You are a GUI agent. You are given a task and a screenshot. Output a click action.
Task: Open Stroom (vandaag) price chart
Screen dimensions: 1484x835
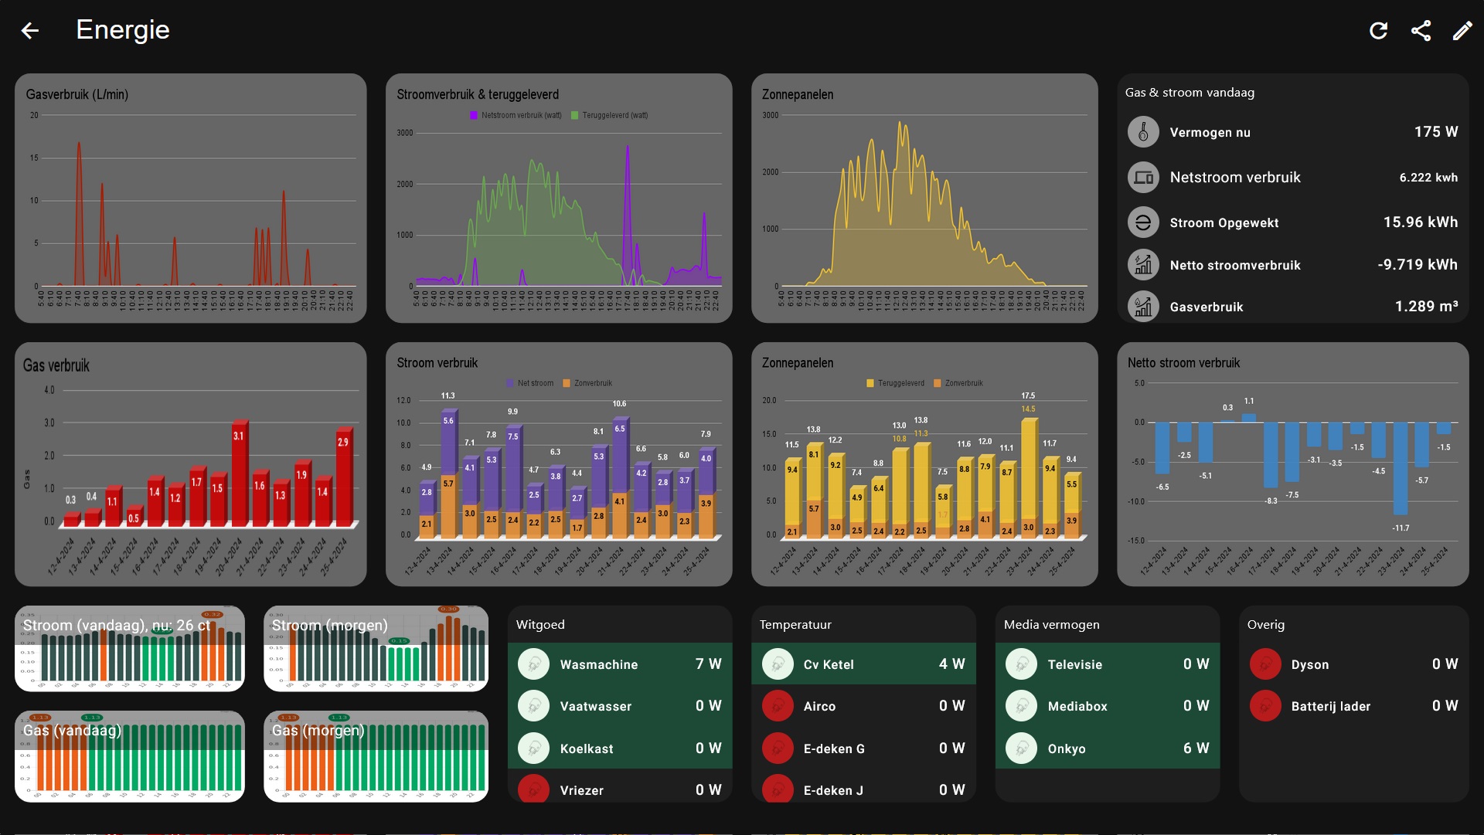[x=130, y=649]
